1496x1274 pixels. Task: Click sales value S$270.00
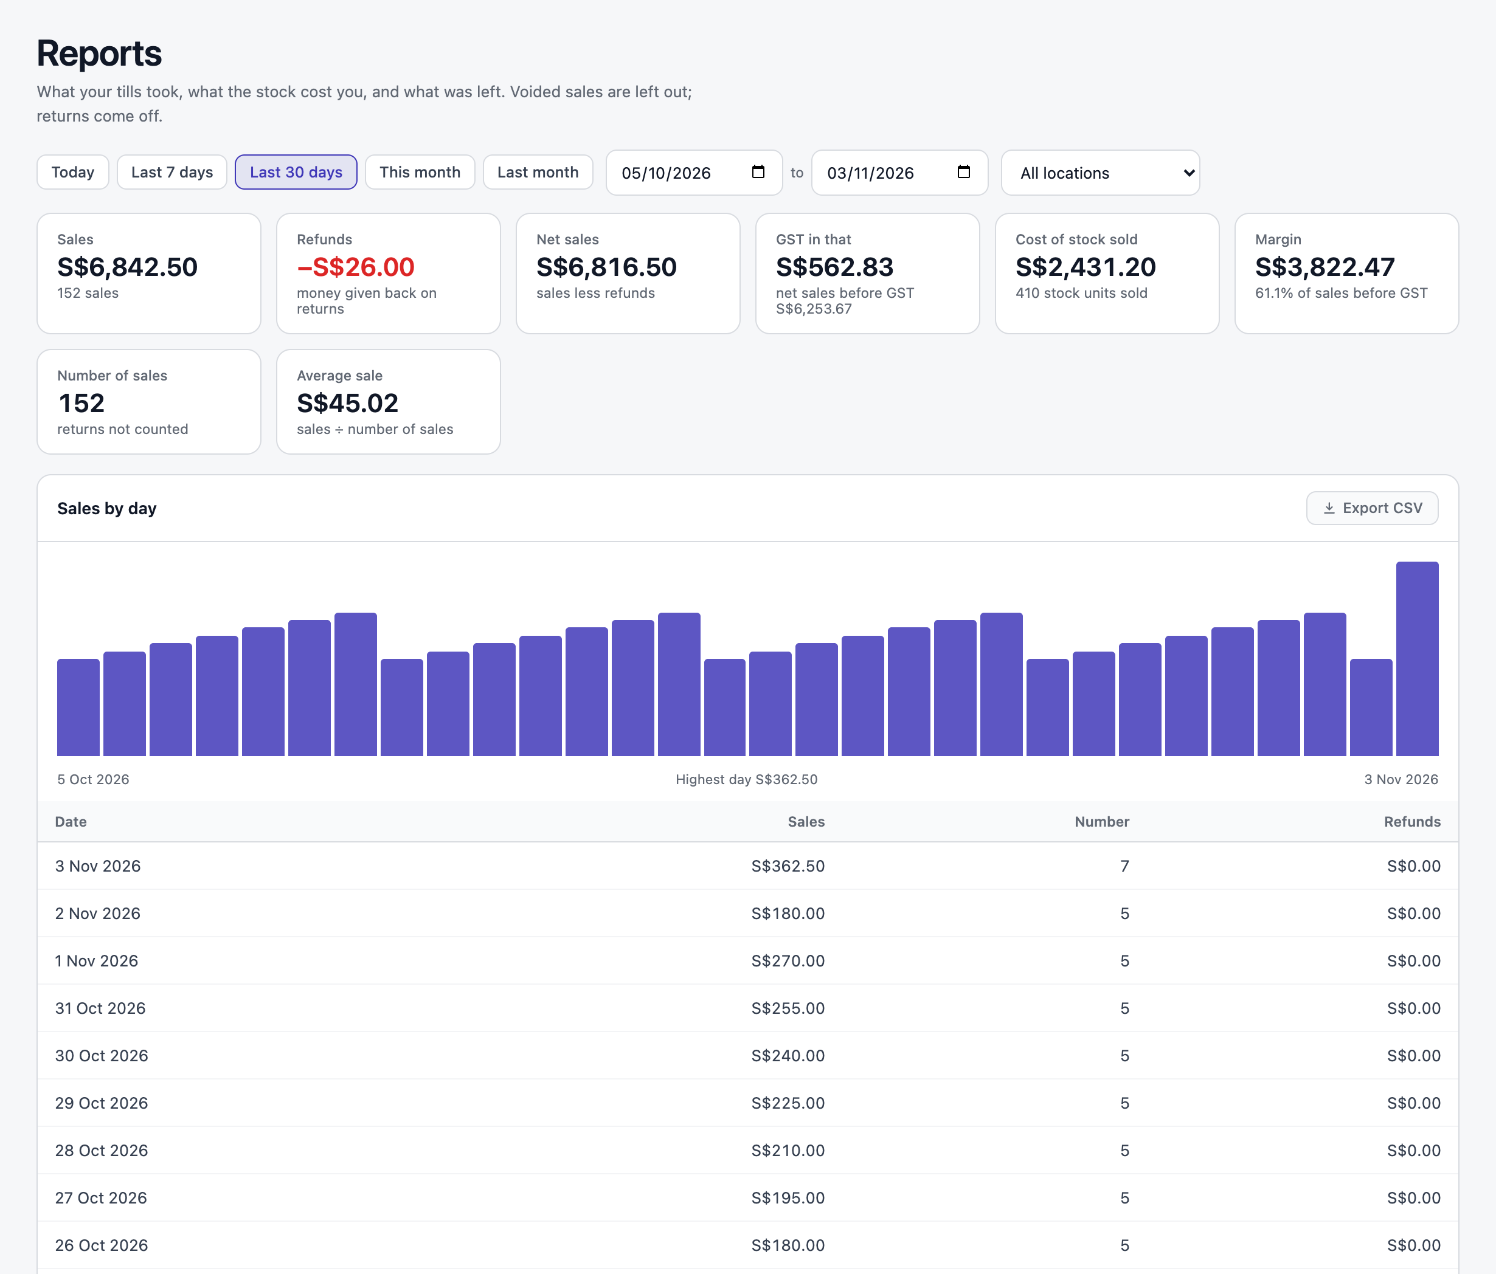click(x=788, y=962)
